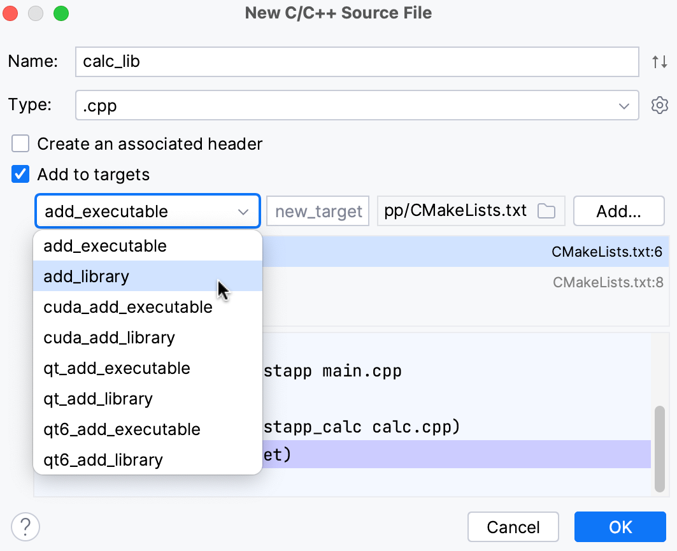Image resolution: width=677 pixels, height=551 pixels.
Task: Enable Create an associated header checkbox
Action: [x=21, y=144]
